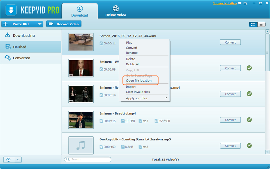Open the Downloading list in the sidebar
Image resolution: width=270 pixels, height=169 pixels.
pos(24,36)
